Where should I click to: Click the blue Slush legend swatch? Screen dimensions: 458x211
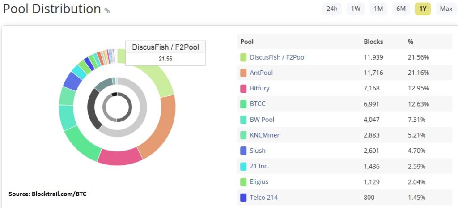[x=243, y=151]
